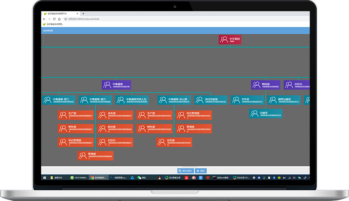Select the orange 管理部 node at the bottom
The width and height of the screenshot is (349, 201).
point(95,155)
